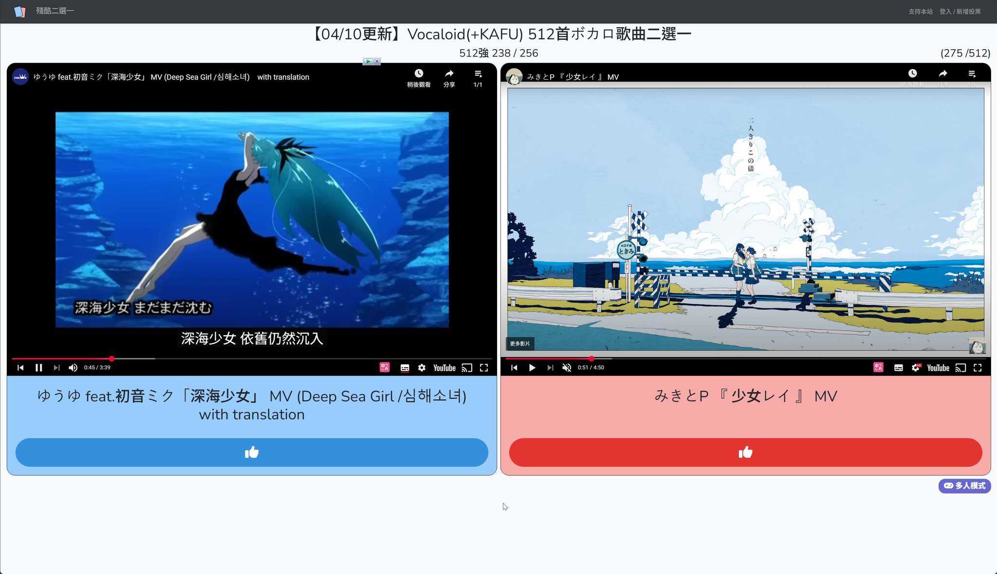Click the site logo icon at top left

click(19, 11)
